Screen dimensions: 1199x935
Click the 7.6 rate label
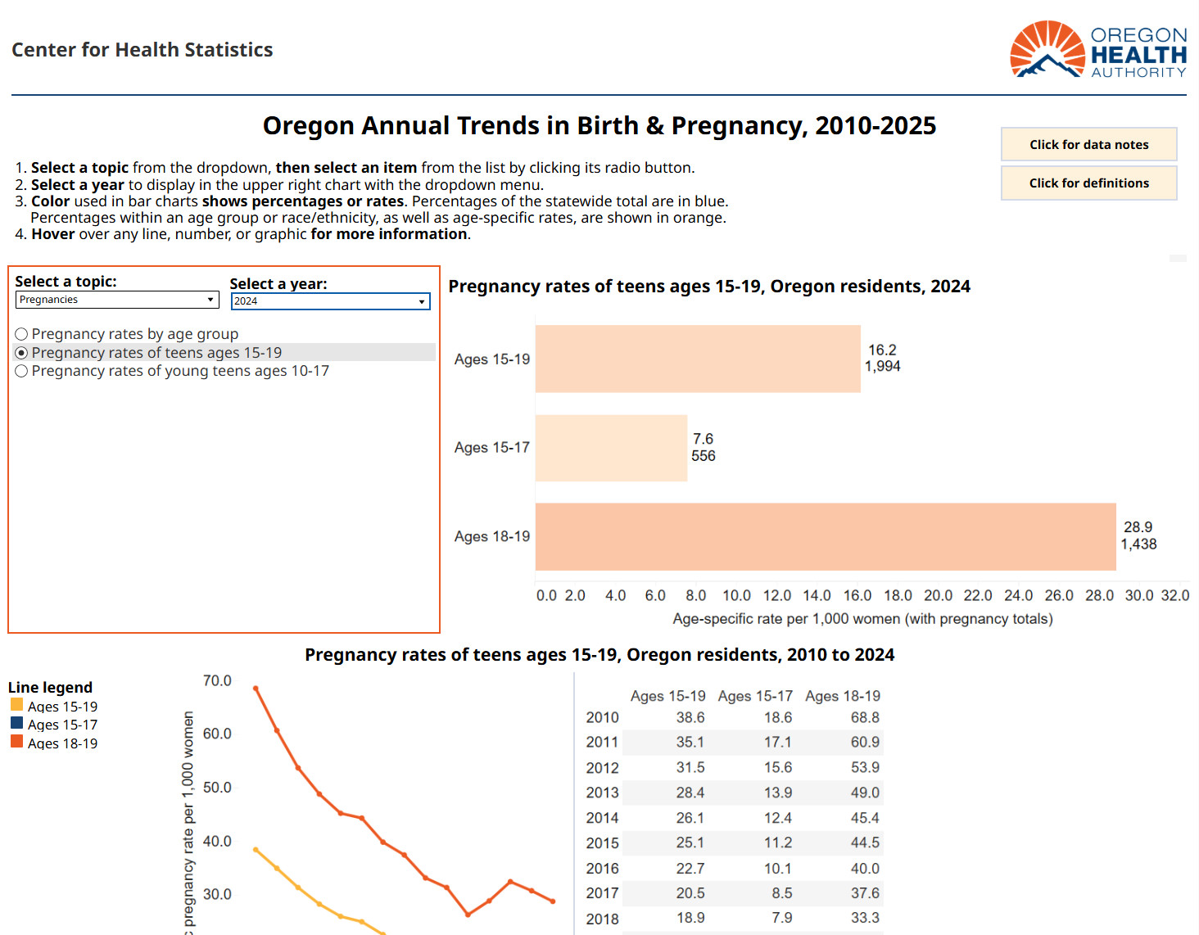tap(703, 439)
